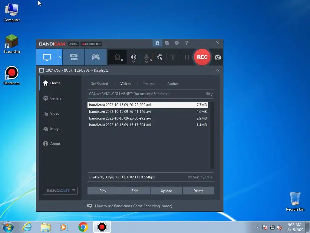
Task: Select bandicam 2023-10-15 09-26-44-146.avi
Action: coord(148,112)
